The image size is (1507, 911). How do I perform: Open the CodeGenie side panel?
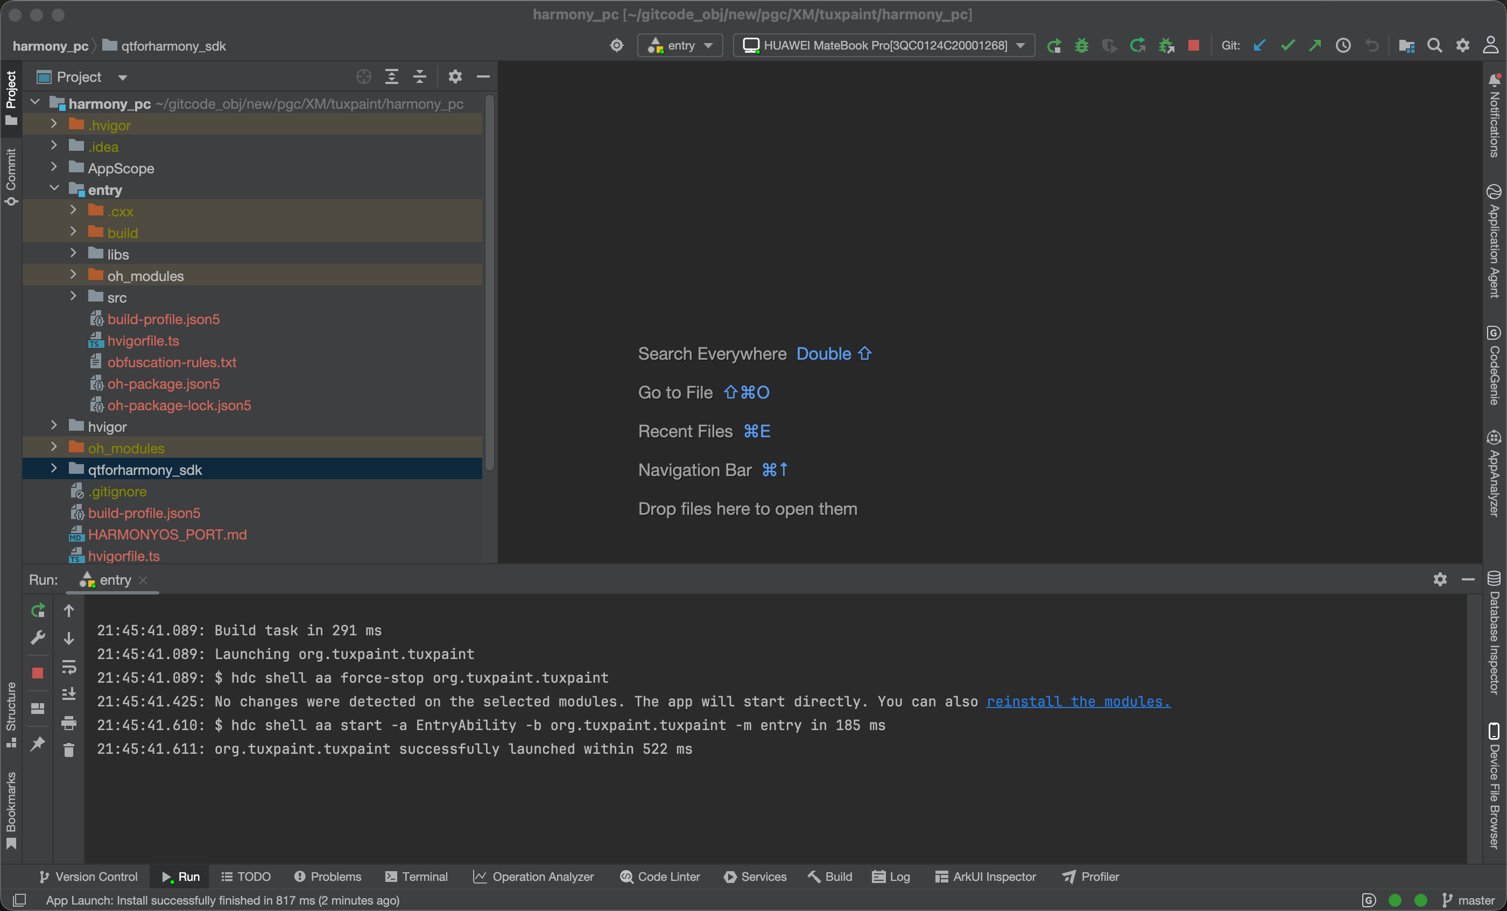click(1494, 365)
